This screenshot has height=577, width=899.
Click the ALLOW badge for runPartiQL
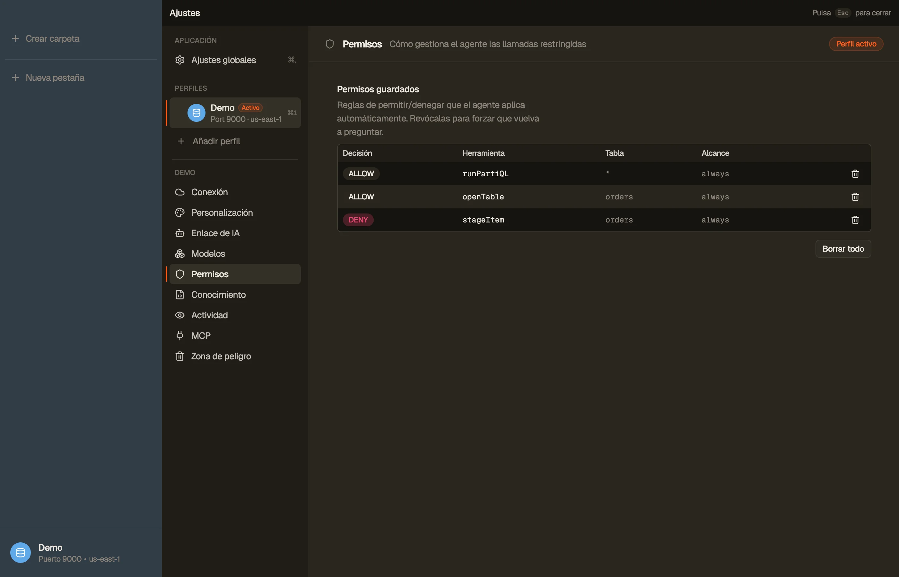click(x=361, y=173)
